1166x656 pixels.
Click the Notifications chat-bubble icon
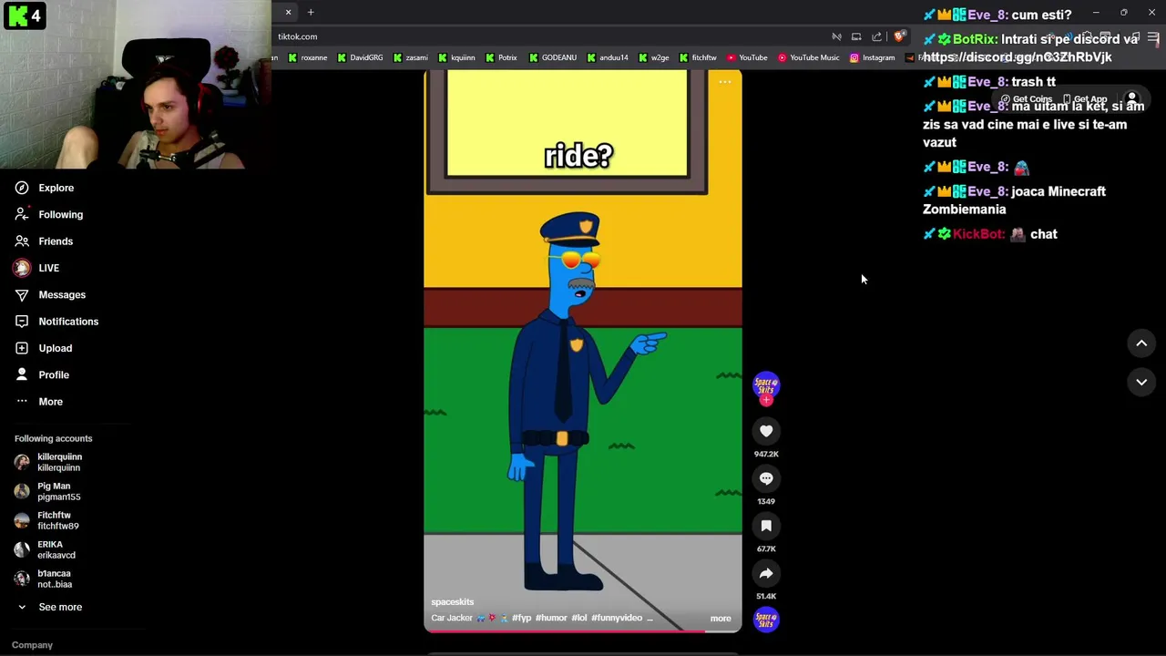point(22,322)
